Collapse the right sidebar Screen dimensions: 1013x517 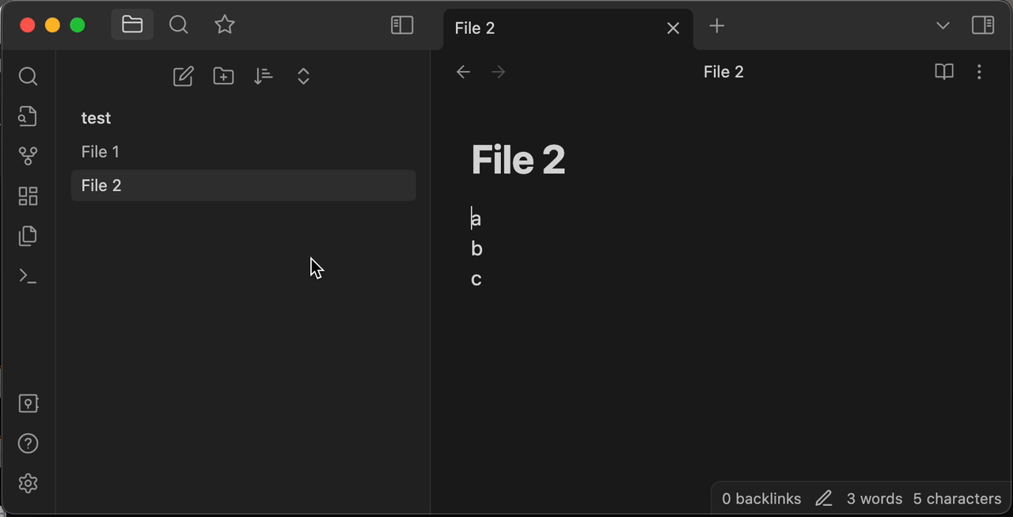tap(983, 25)
